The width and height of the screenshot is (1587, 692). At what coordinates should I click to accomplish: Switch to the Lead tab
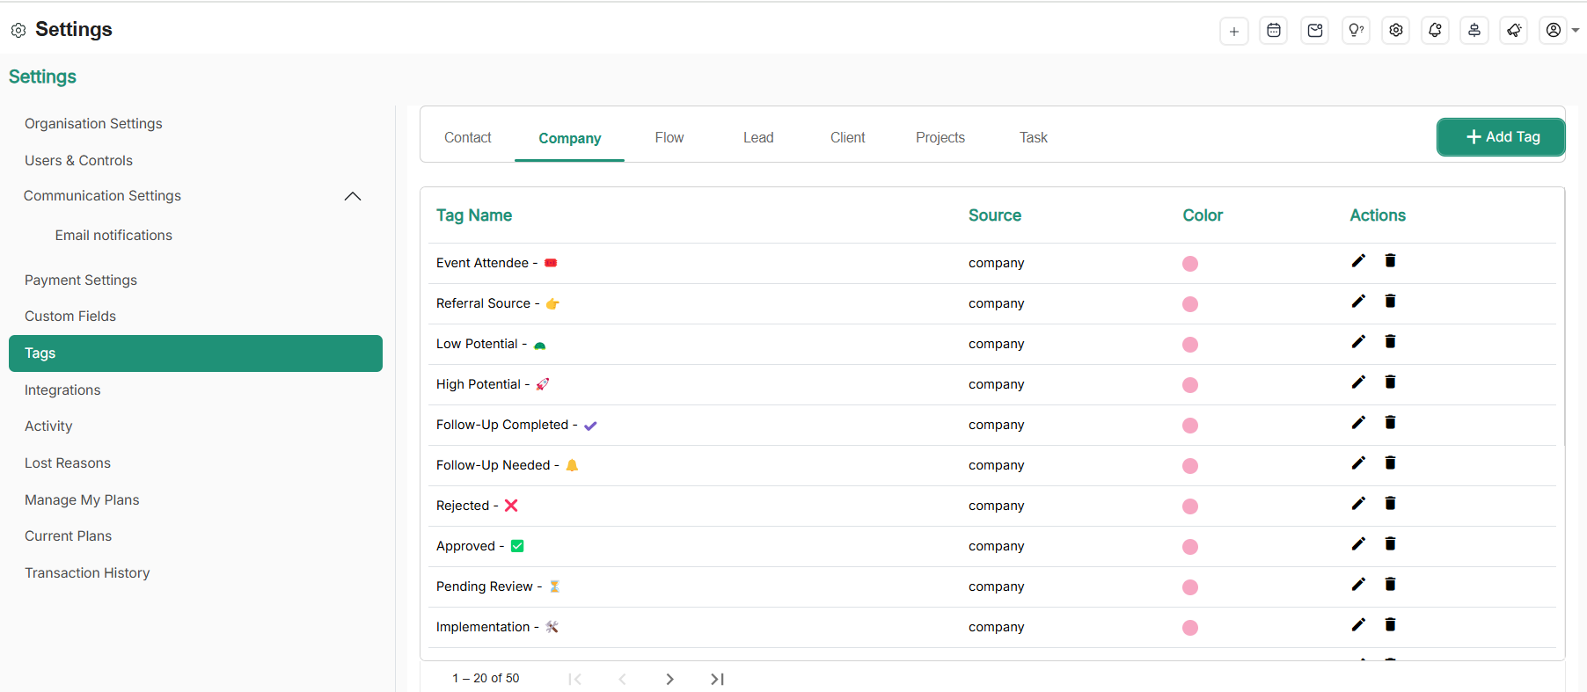point(757,138)
